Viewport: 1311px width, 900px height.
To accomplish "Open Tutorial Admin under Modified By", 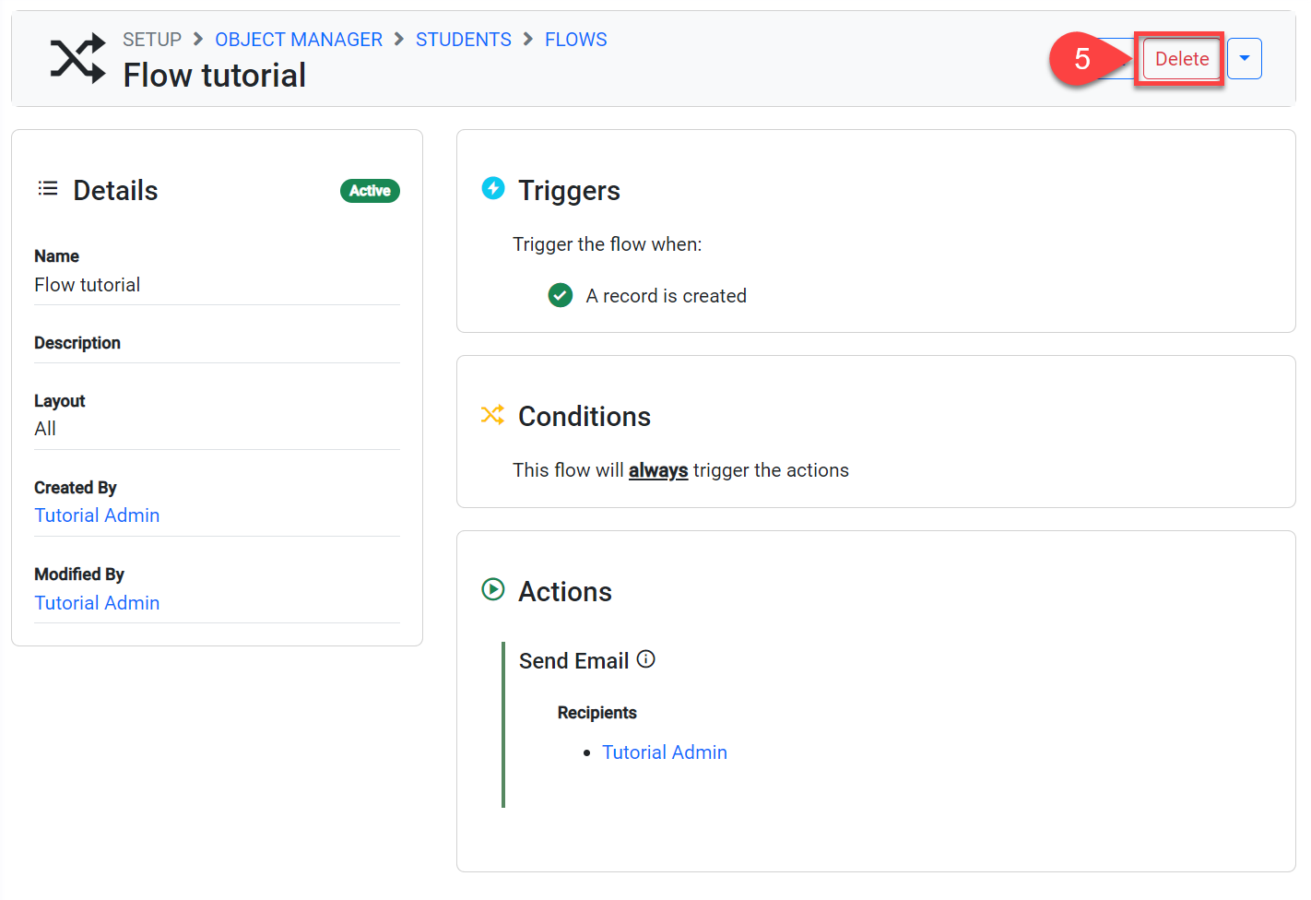I will 97,603.
